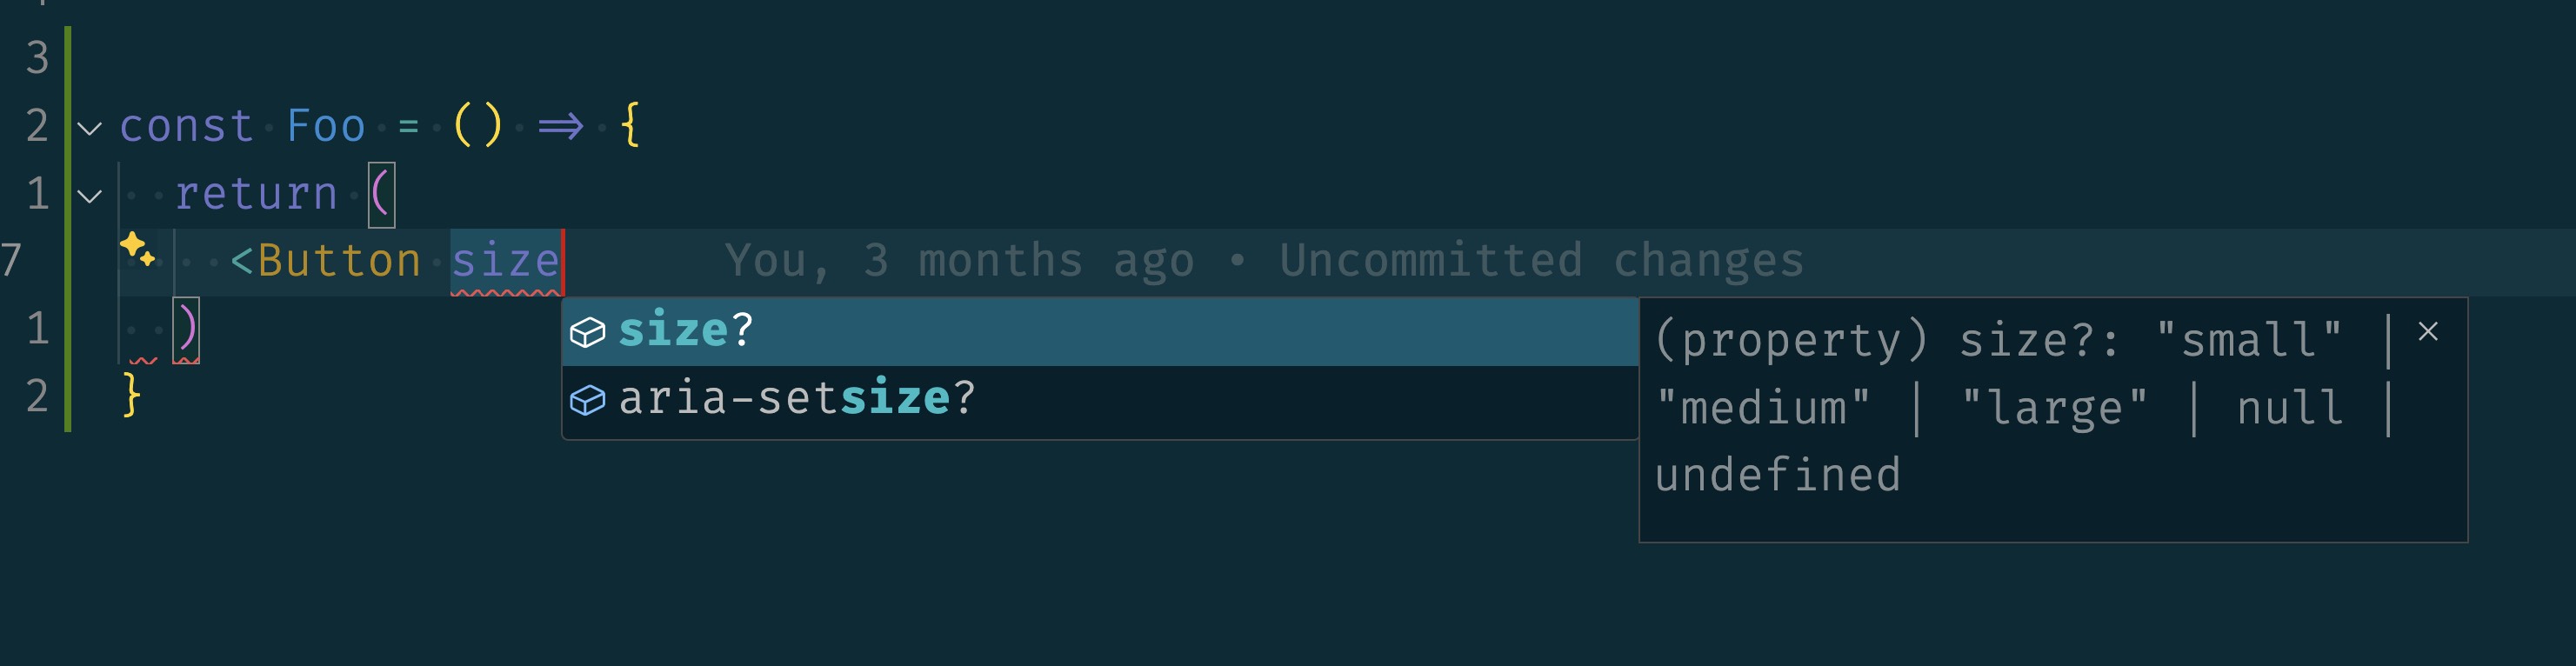Click line number 7 in the gutter

click(12, 261)
